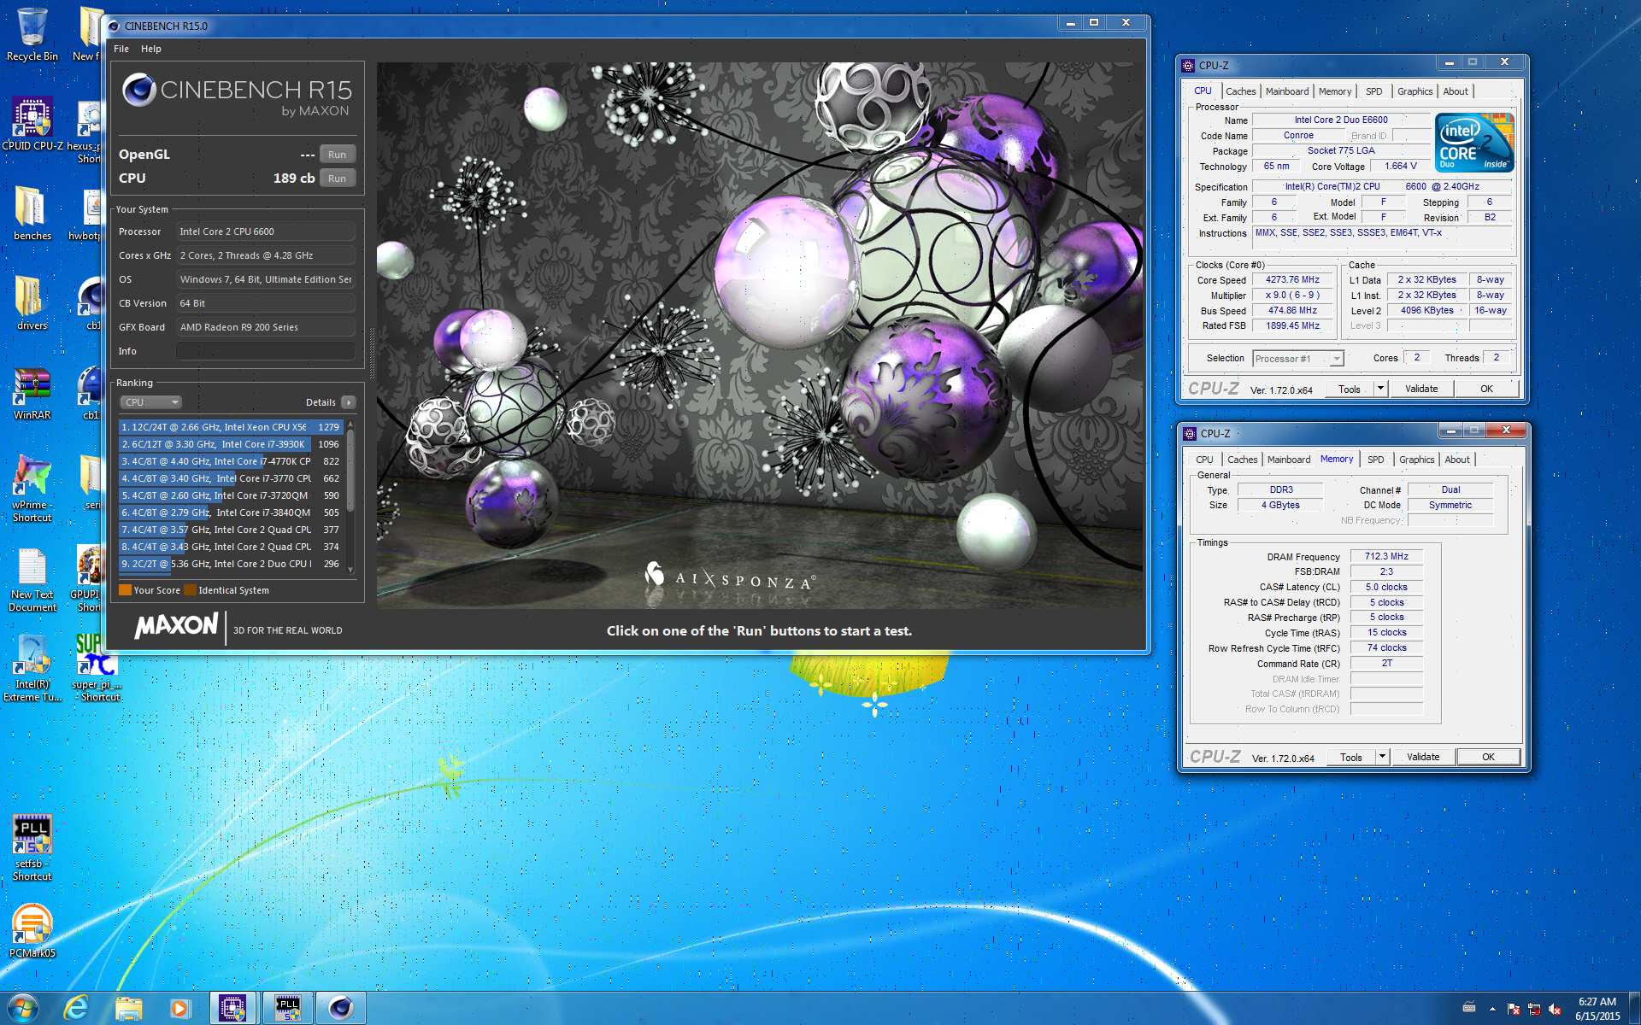Open Windows Explorer from the taskbar
This screenshot has width=1641, height=1025.
pyautogui.click(x=129, y=1008)
